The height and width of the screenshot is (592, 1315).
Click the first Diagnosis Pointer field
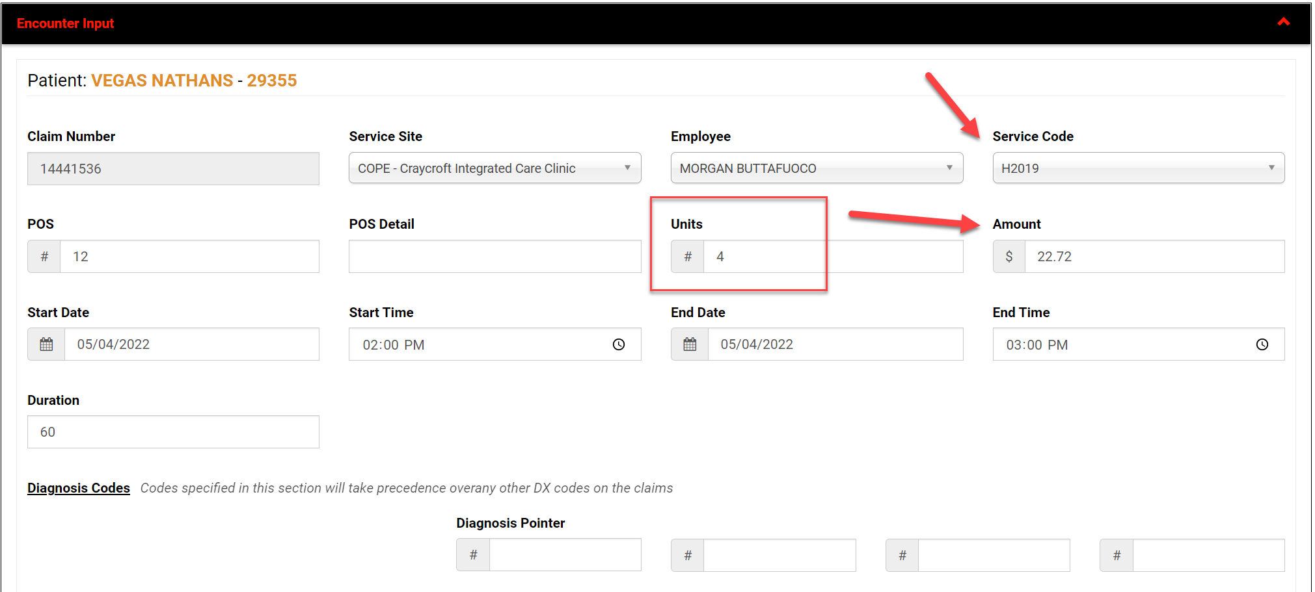(565, 555)
